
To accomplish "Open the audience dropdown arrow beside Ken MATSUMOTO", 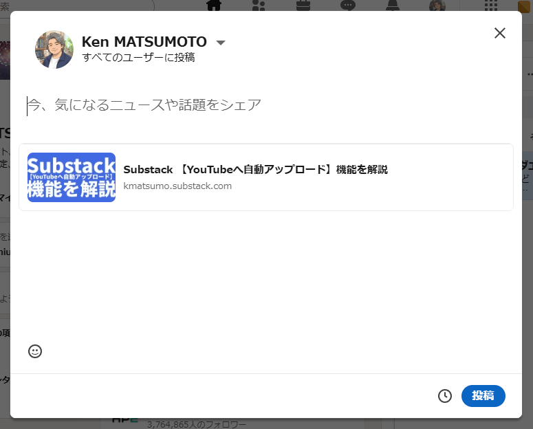I will coord(221,43).
